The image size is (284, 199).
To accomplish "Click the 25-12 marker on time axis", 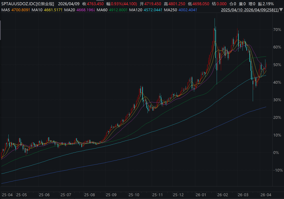I will point(179,195).
